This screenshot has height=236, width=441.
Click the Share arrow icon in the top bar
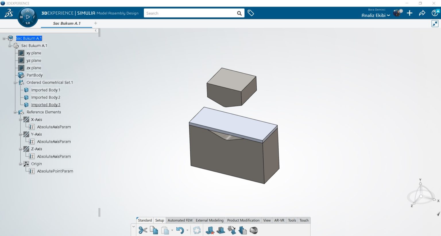pos(422,13)
